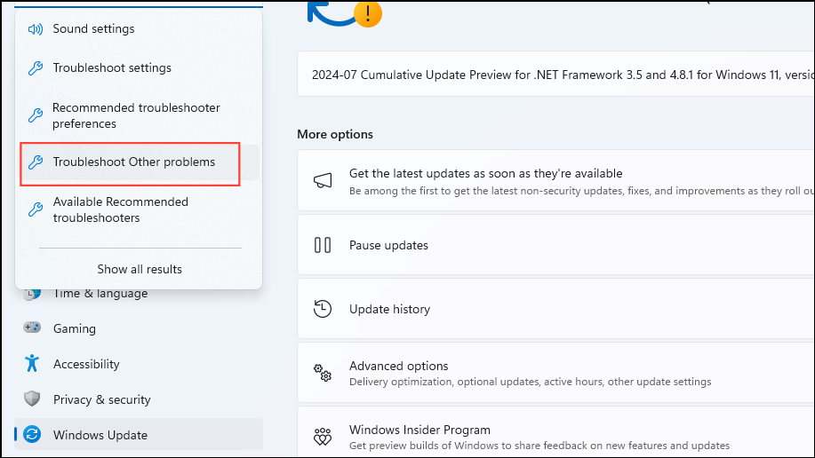815x458 pixels.
Task: Open Windows Insider Program settings
Action: 555,432
